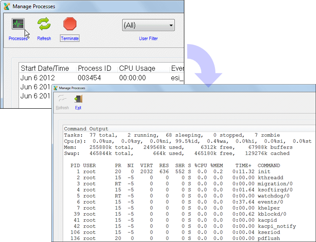This screenshot has width=316, height=242.
Task: Click the green Refresh arrows icon
Action: tap(44, 24)
